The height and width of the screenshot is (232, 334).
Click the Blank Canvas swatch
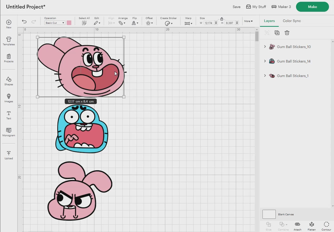[269, 214]
